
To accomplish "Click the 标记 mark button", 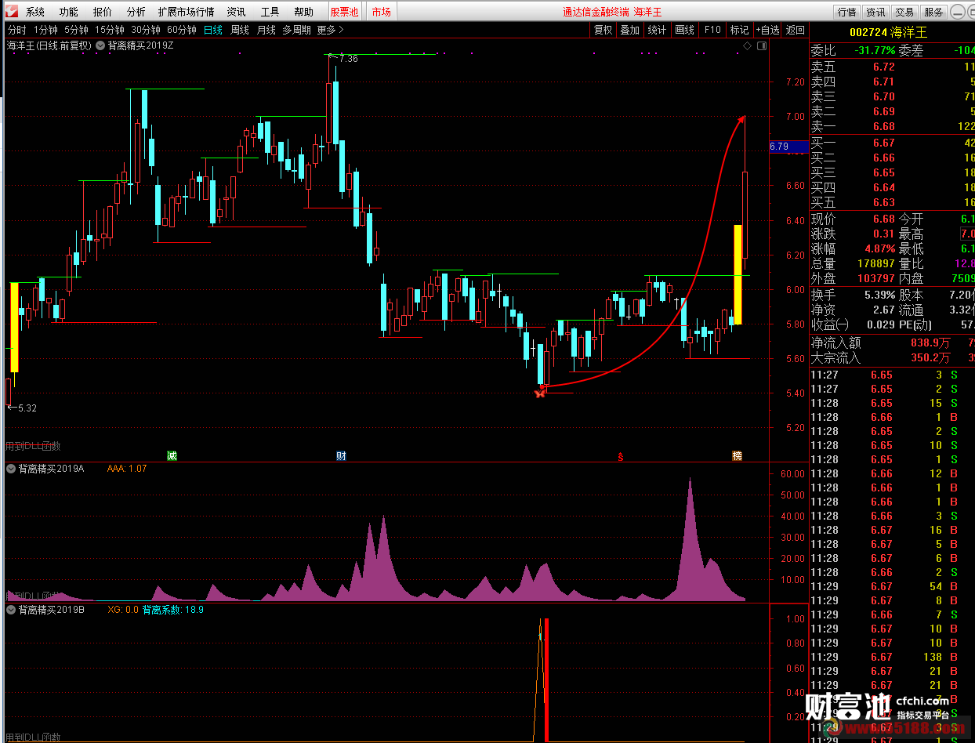I will click(739, 30).
